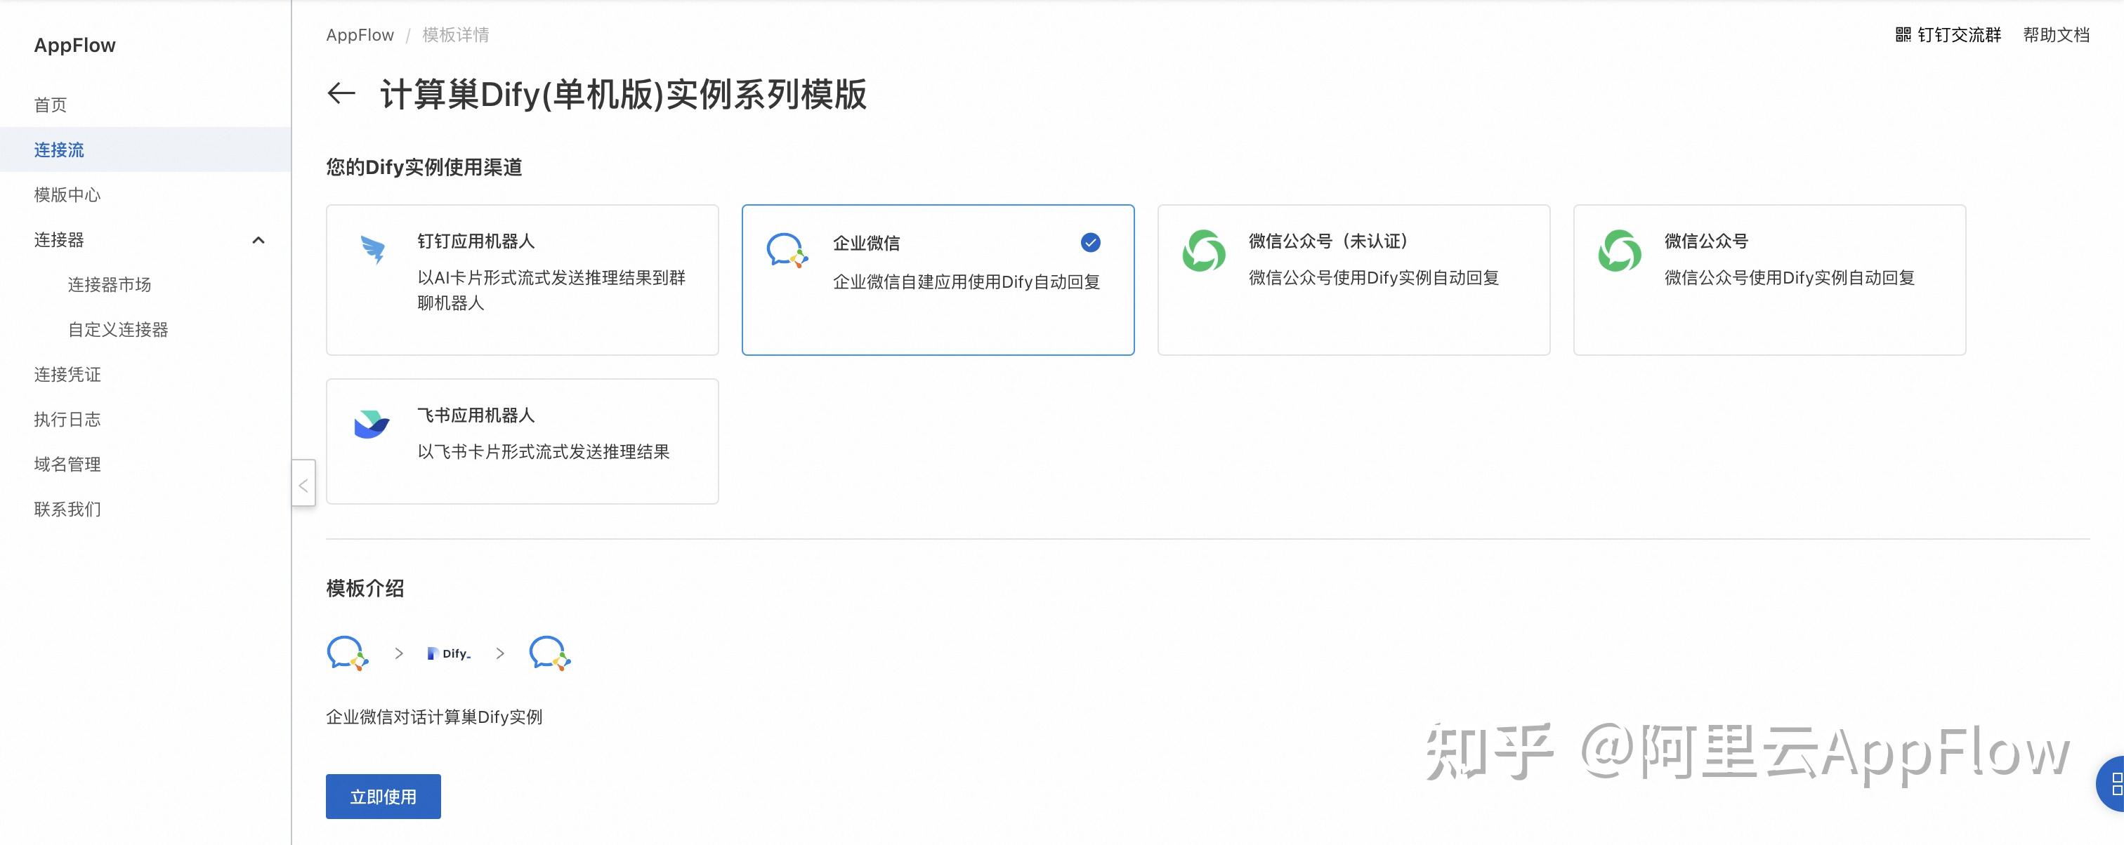Click the Feishu robot icon on its card

374,424
